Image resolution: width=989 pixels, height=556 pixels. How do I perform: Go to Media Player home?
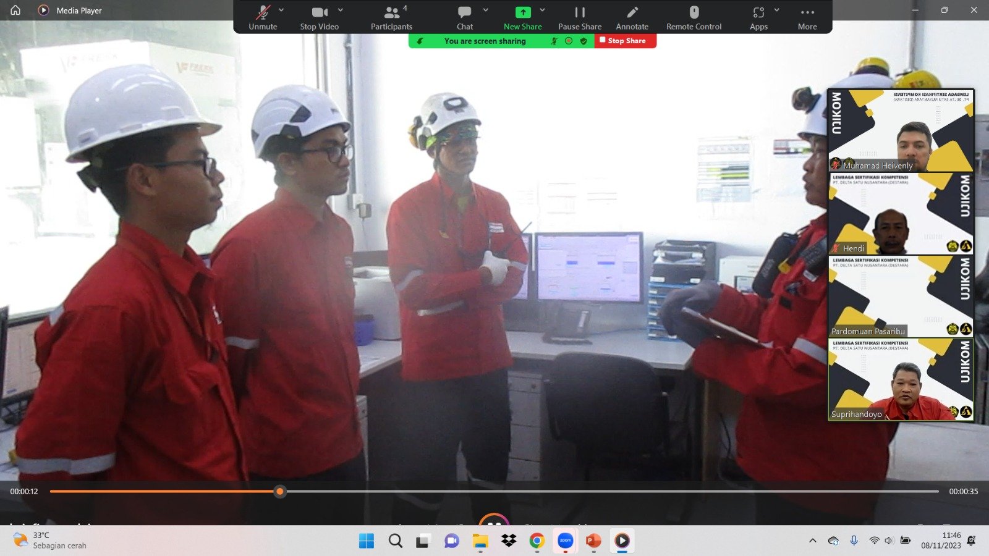coord(15,10)
